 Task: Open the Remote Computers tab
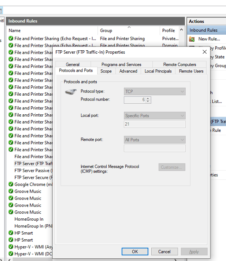180,64
